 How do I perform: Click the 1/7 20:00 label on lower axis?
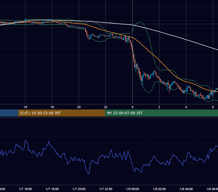click(79, 189)
